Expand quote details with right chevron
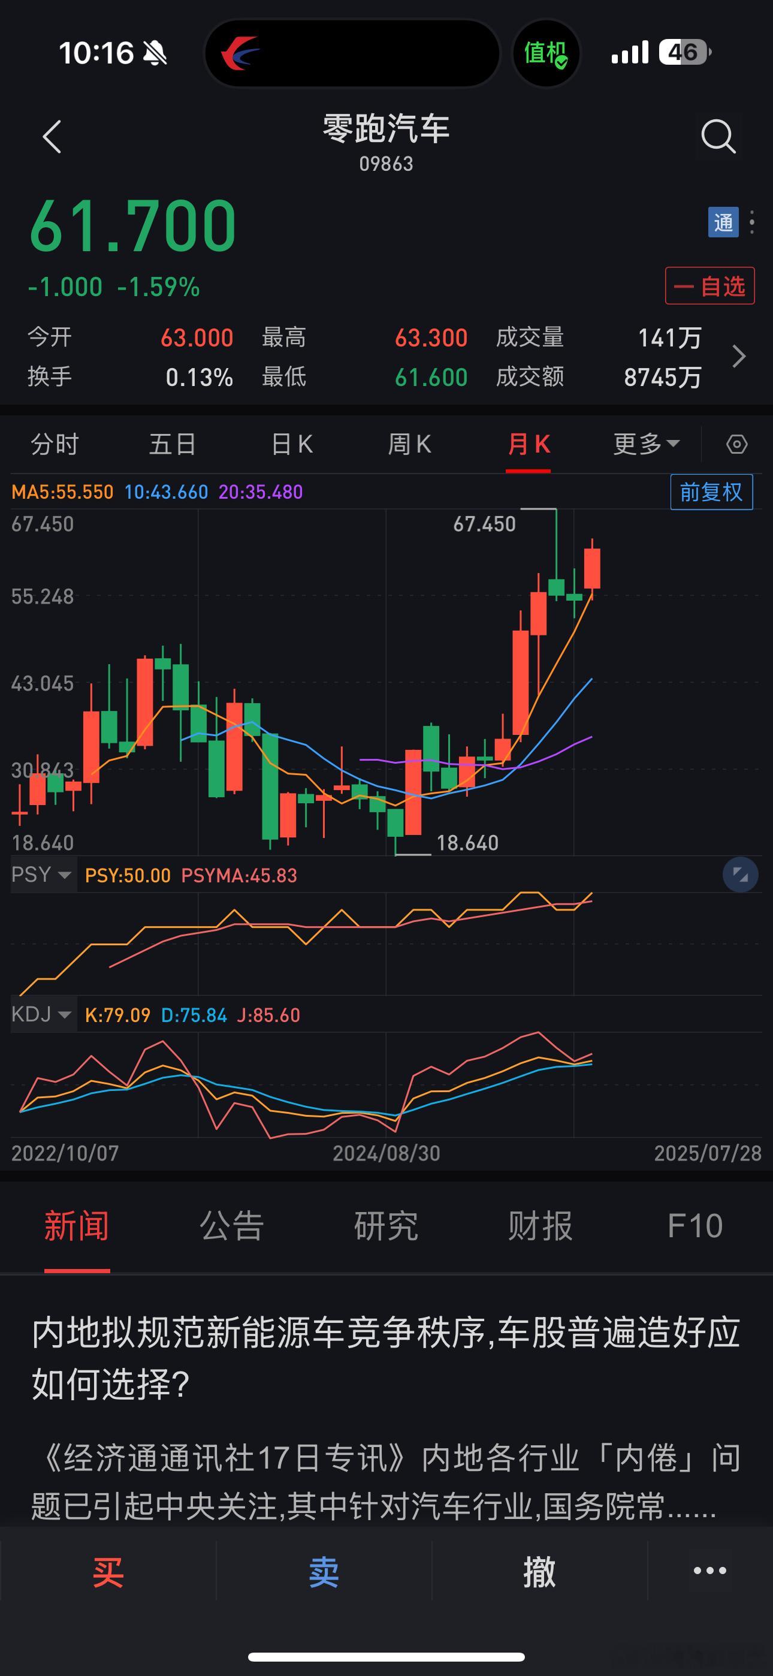The image size is (773, 1676). pos(738,357)
